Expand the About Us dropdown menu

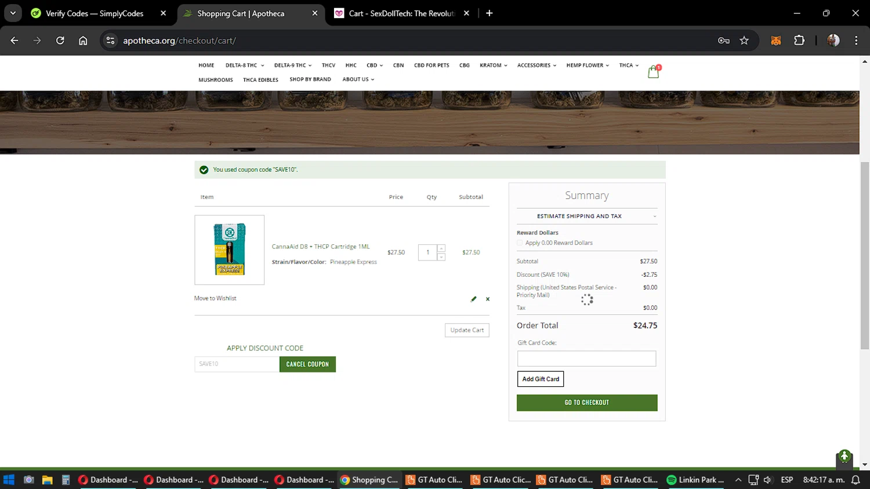[358, 79]
